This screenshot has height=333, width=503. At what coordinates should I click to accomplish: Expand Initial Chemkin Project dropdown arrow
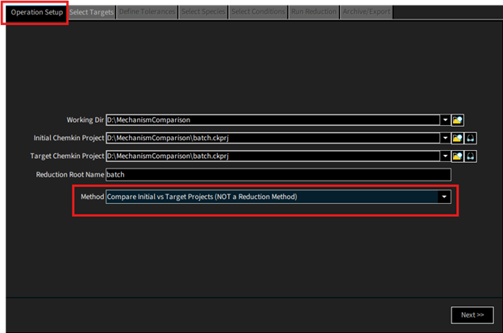tap(445, 138)
